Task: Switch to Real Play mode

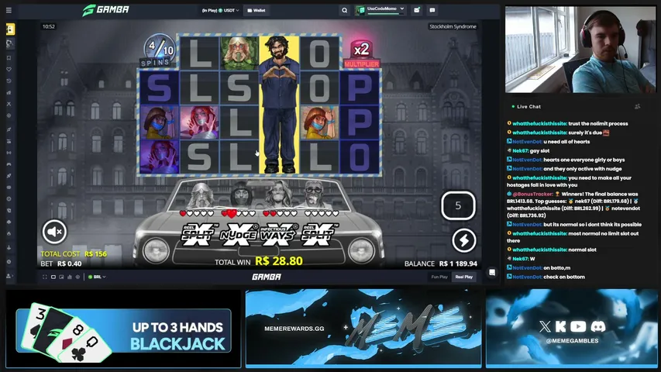Action: [x=463, y=277]
